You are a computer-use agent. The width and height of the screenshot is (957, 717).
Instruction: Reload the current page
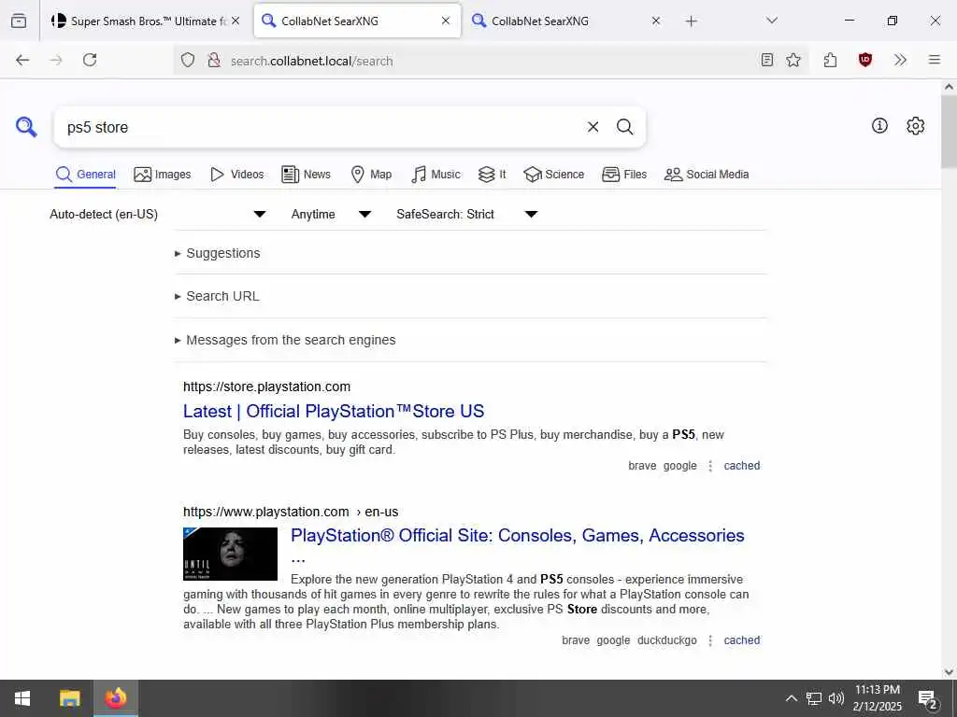tap(90, 60)
